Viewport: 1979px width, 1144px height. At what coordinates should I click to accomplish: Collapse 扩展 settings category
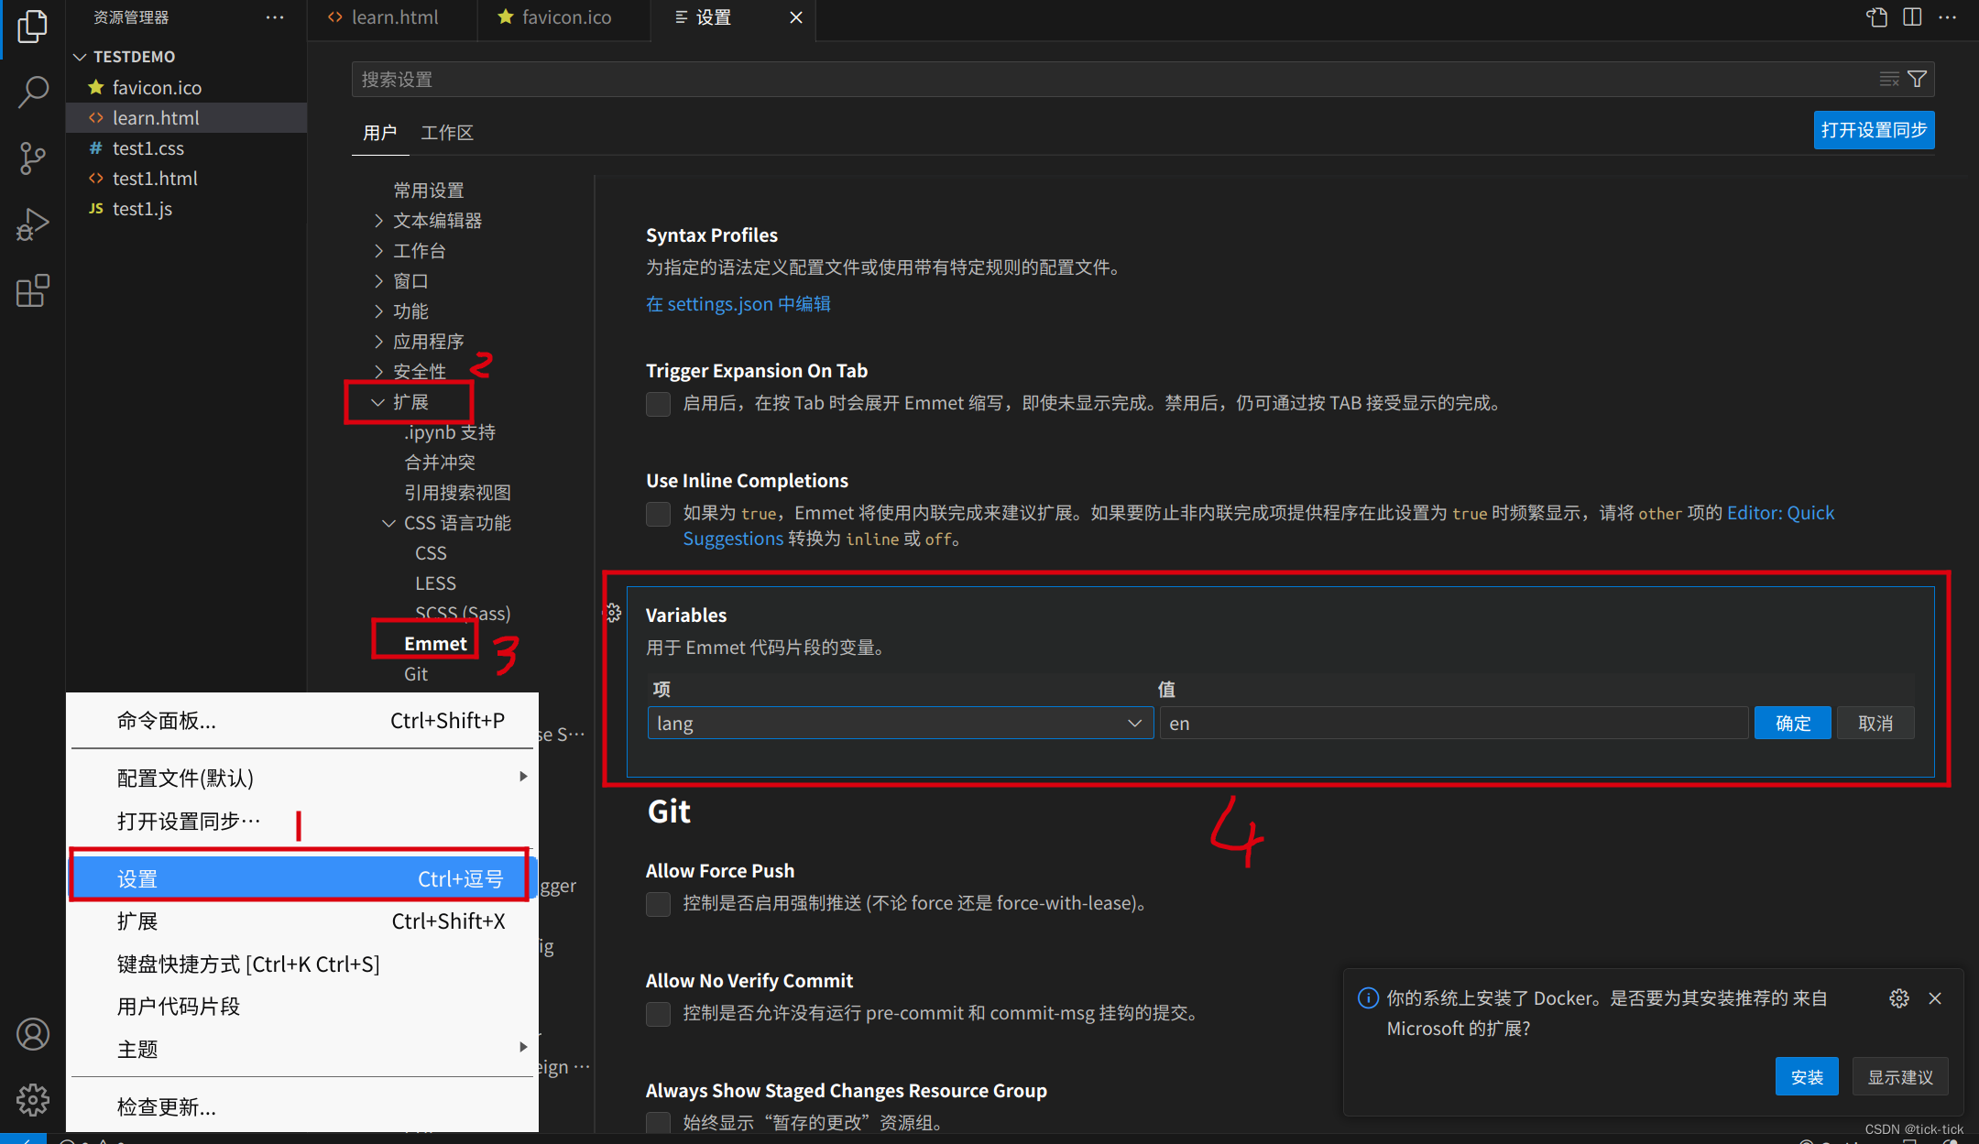[378, 402]
